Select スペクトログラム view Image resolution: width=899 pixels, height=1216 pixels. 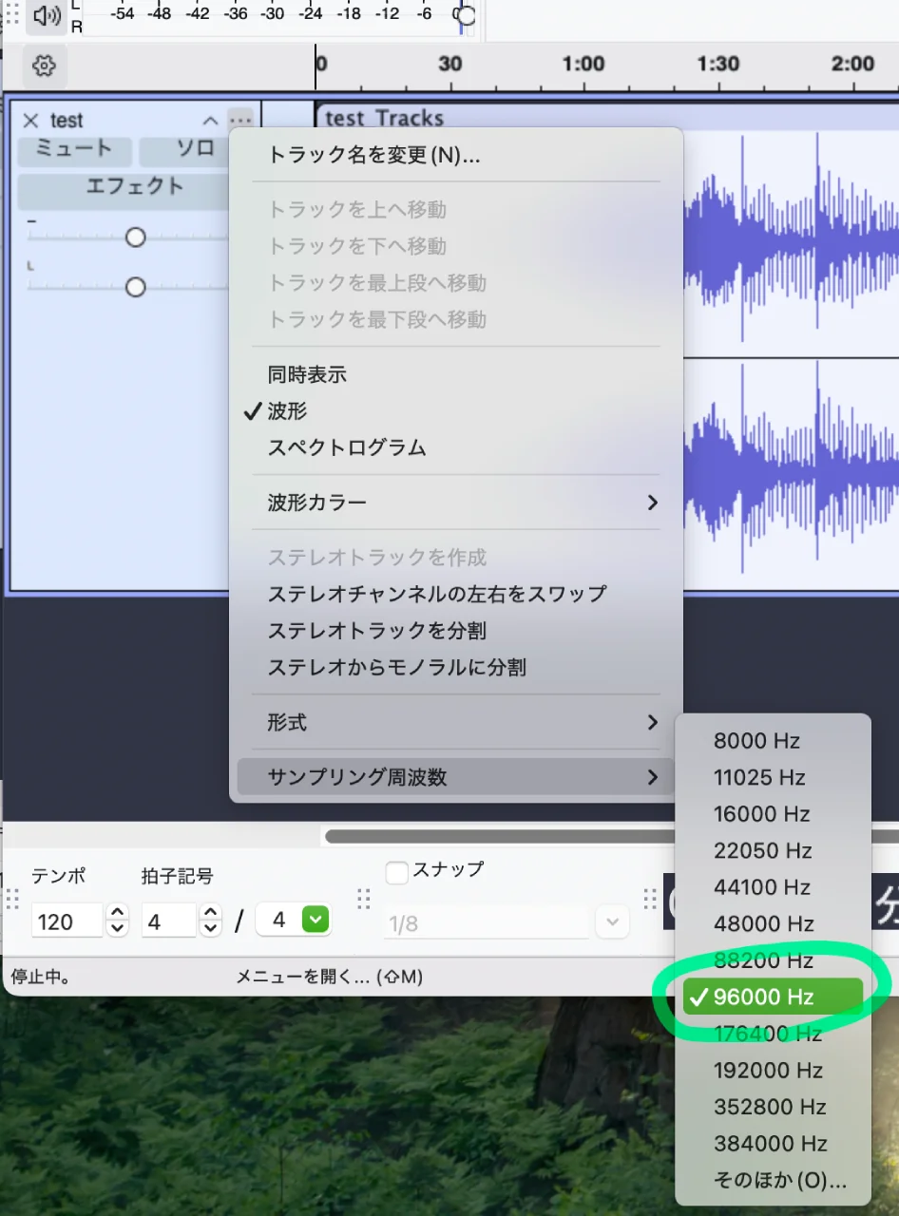pos(347,448)
